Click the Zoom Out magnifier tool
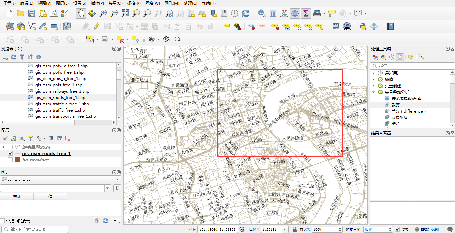 click(x=114, y=13)
